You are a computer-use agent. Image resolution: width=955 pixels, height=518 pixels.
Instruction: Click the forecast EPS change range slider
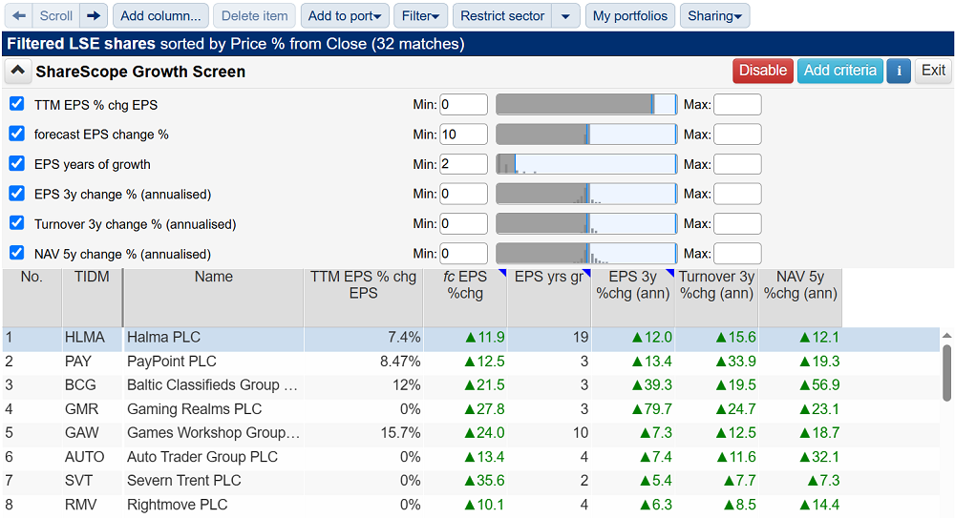tap(586, 135)
